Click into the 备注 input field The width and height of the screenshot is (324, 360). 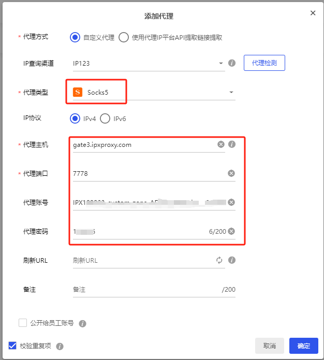click(154, 290)
